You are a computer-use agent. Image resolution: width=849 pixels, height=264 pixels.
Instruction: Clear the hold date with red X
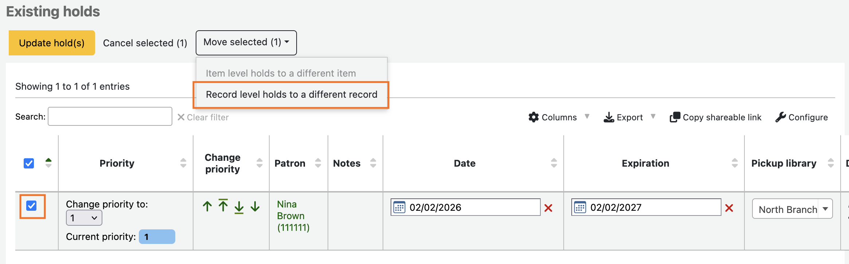pos(548,208)
